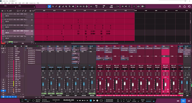192x103 pixels.
Task: Close the mixer console with the X icon
Action: pos(2,46)
